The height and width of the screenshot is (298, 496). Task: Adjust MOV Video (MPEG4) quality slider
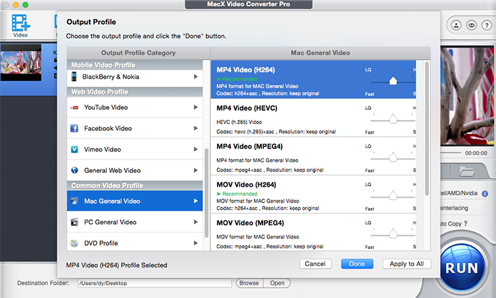pos(393,234)
